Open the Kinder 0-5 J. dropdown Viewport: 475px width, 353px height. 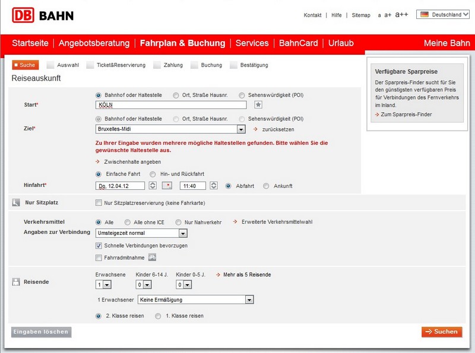tap(184, 285)
